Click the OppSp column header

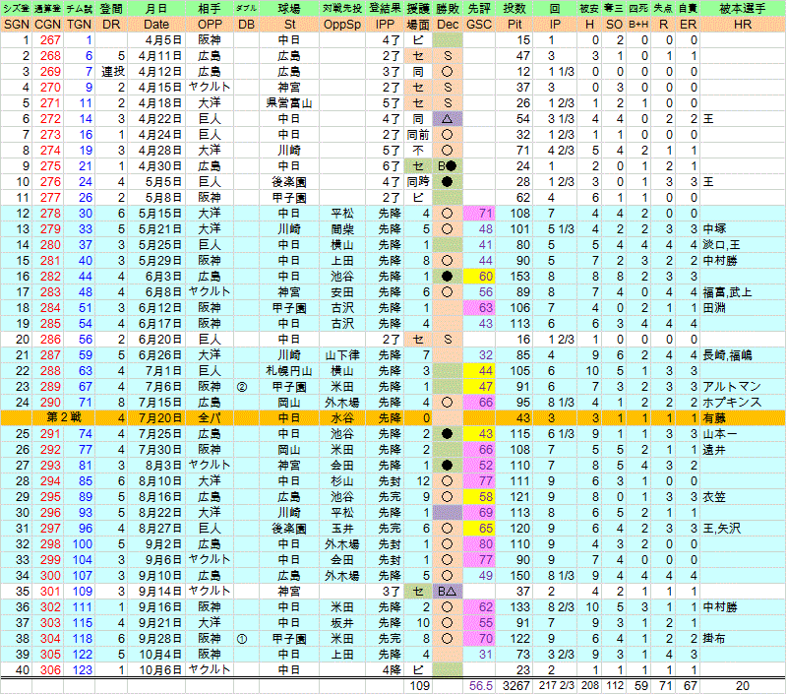(342, 25)
